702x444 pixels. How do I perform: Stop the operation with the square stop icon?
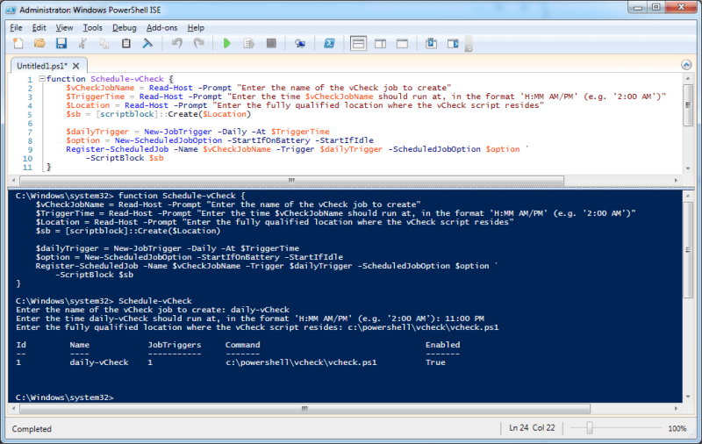271,43
